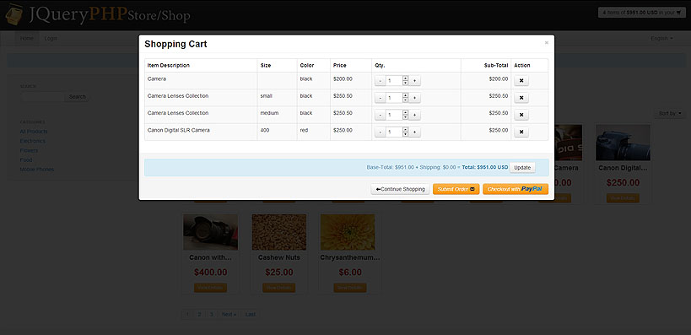The height and width of the screenshot is (335, 691).
Task: Open Canon with... product thumbnail
Action: tap(210, 232)
